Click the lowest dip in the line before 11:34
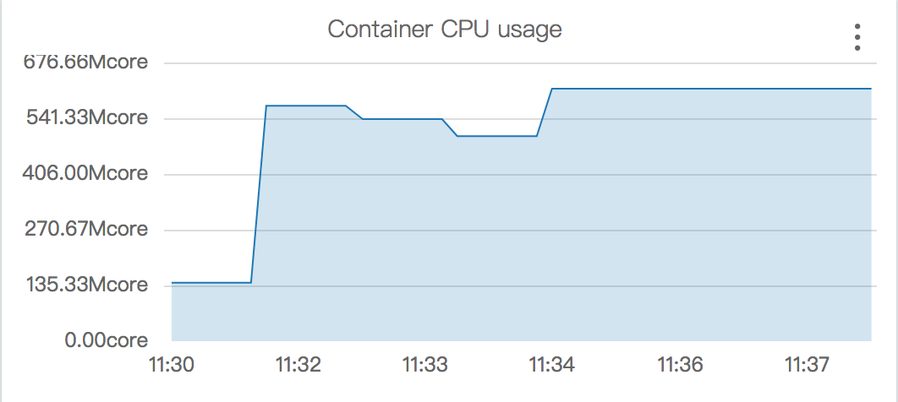898x402 pixels. coord(497,136)
